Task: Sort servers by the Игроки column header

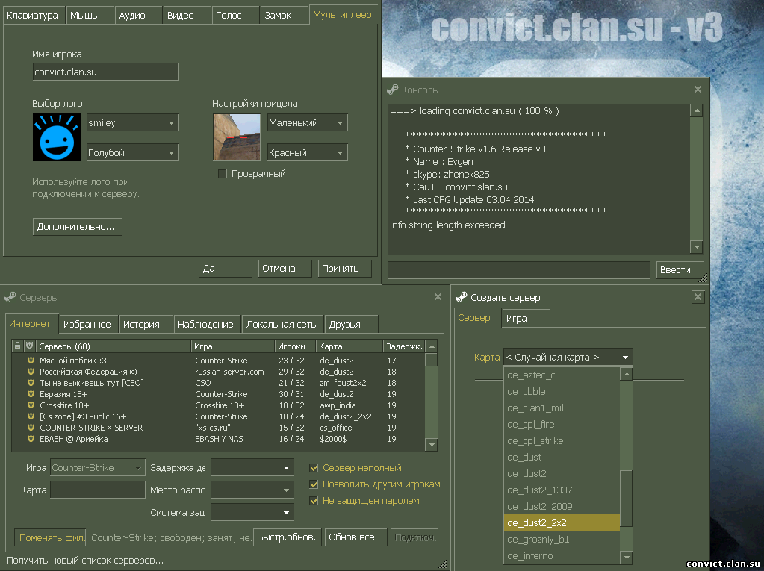Action: pos(295,346)
